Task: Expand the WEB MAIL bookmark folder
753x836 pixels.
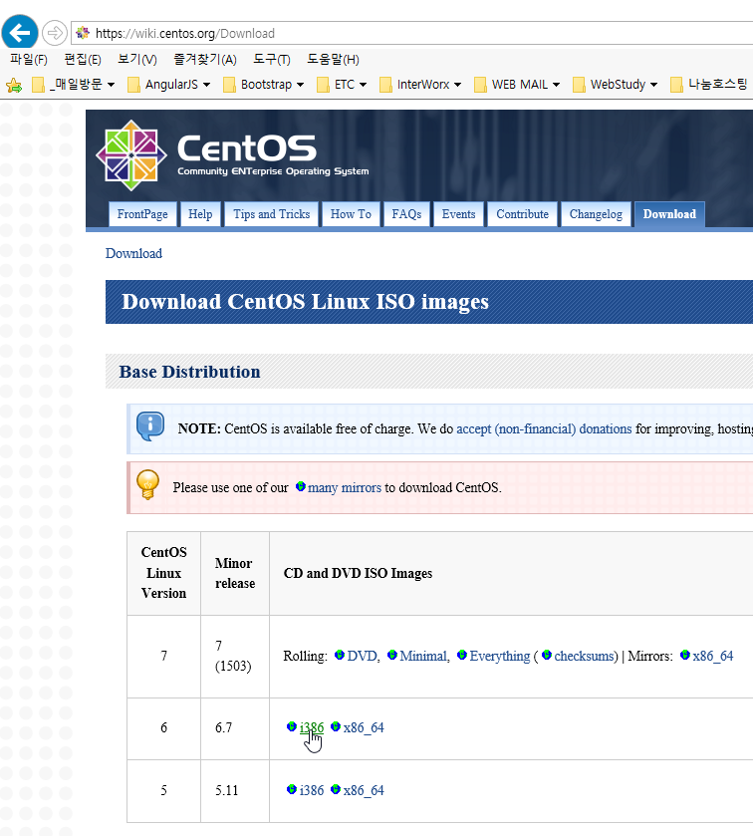Action: (x=518, y=85)
